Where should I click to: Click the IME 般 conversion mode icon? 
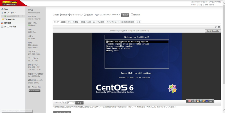(195, 101)
